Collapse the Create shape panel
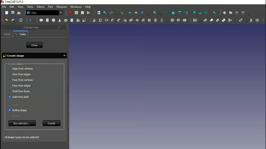Screen dimensions: 266x149 [x=64, y=56]
